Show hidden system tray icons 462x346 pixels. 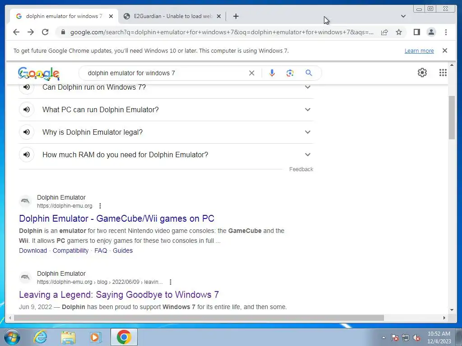(x=383, y=337)
